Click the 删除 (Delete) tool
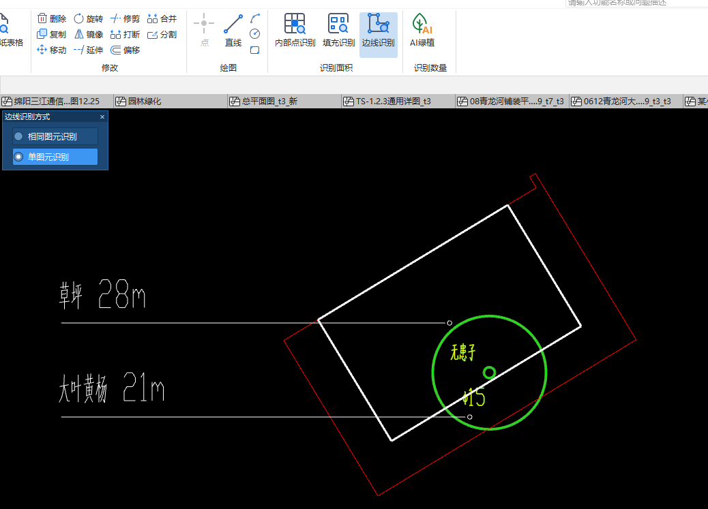Image resolution: width=708 pixels, height=509 pixels. click(x=52, y=19)
